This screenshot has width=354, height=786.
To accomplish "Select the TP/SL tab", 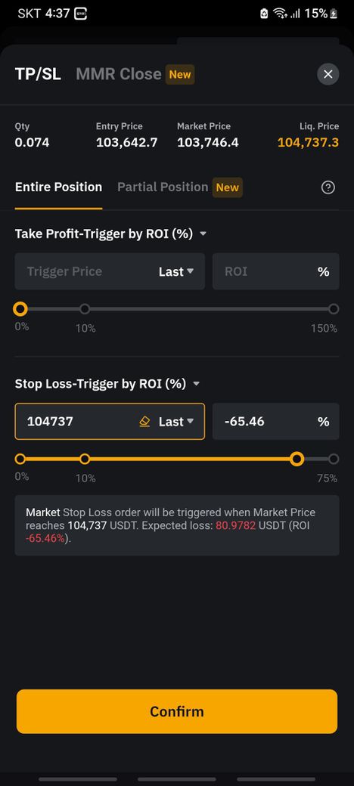I will 38,74.
